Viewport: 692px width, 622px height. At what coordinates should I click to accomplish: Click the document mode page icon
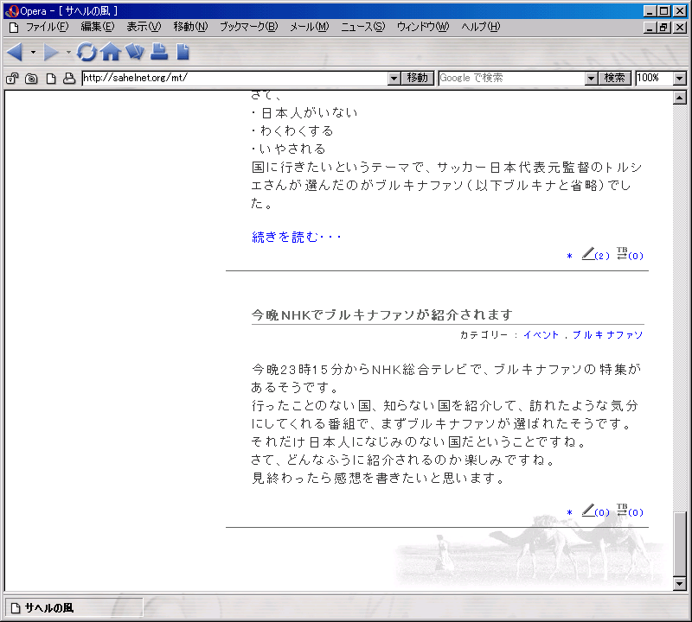51,79
